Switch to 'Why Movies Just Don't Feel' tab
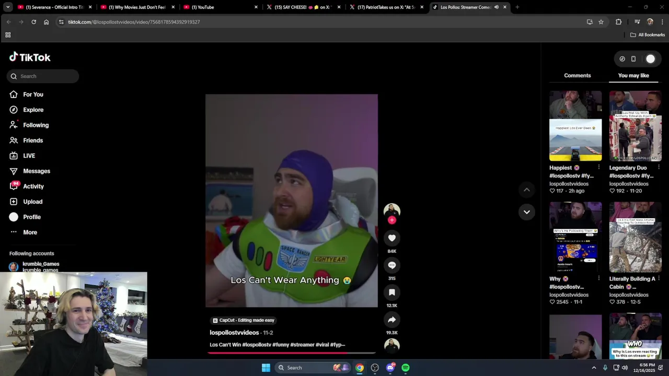Screen dimensions: 669x376 click(136, 7)
